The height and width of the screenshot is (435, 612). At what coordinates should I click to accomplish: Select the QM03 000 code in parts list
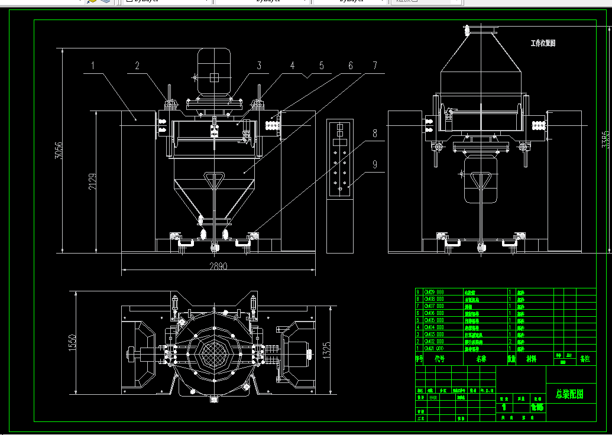pos(434,334)
